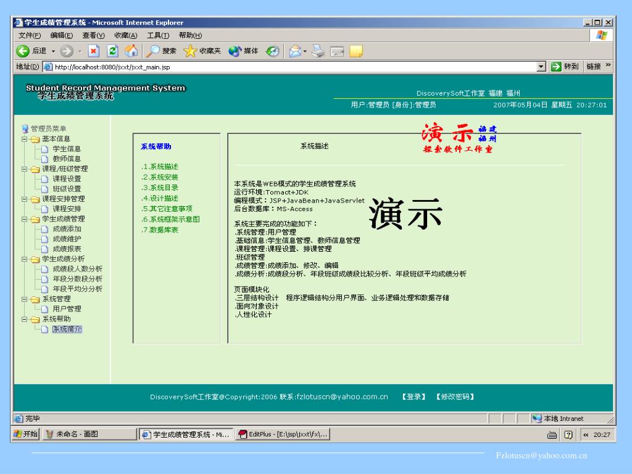Open the 文件(F) menu

(x=30, y=35)
